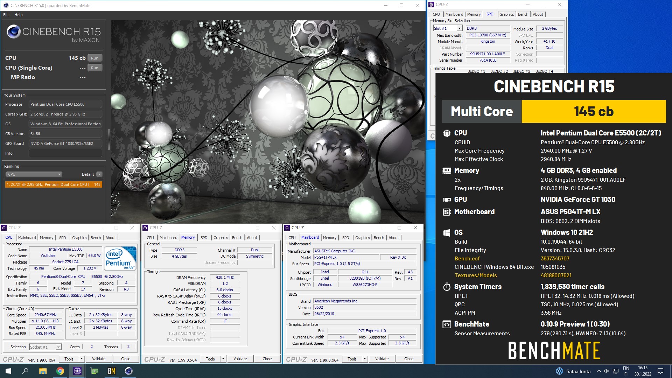
Task: Click the BenchMate Memory icon
Action: [447, 170]
